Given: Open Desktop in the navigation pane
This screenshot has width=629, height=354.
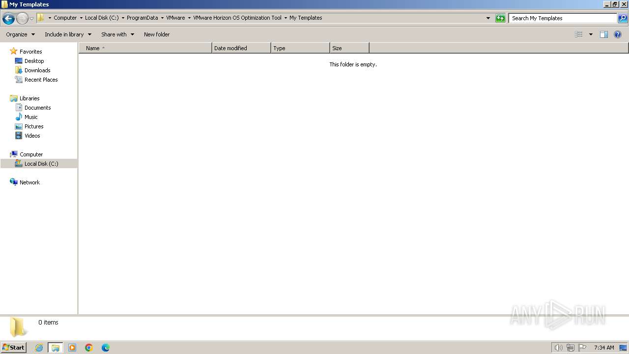Looking at the screenshot, I should (x=34, y=61).
